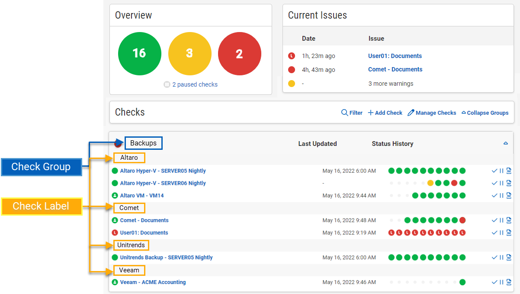Click yellow dot in SERVER06 Nightly status history
520x294 pixels.
pos(430,183)
